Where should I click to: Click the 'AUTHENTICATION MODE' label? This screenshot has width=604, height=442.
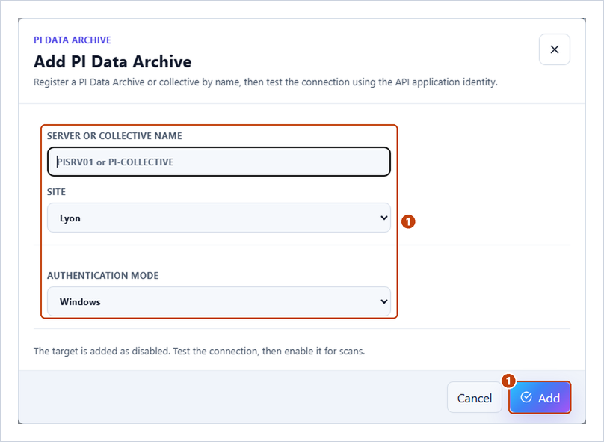[103, 275]
